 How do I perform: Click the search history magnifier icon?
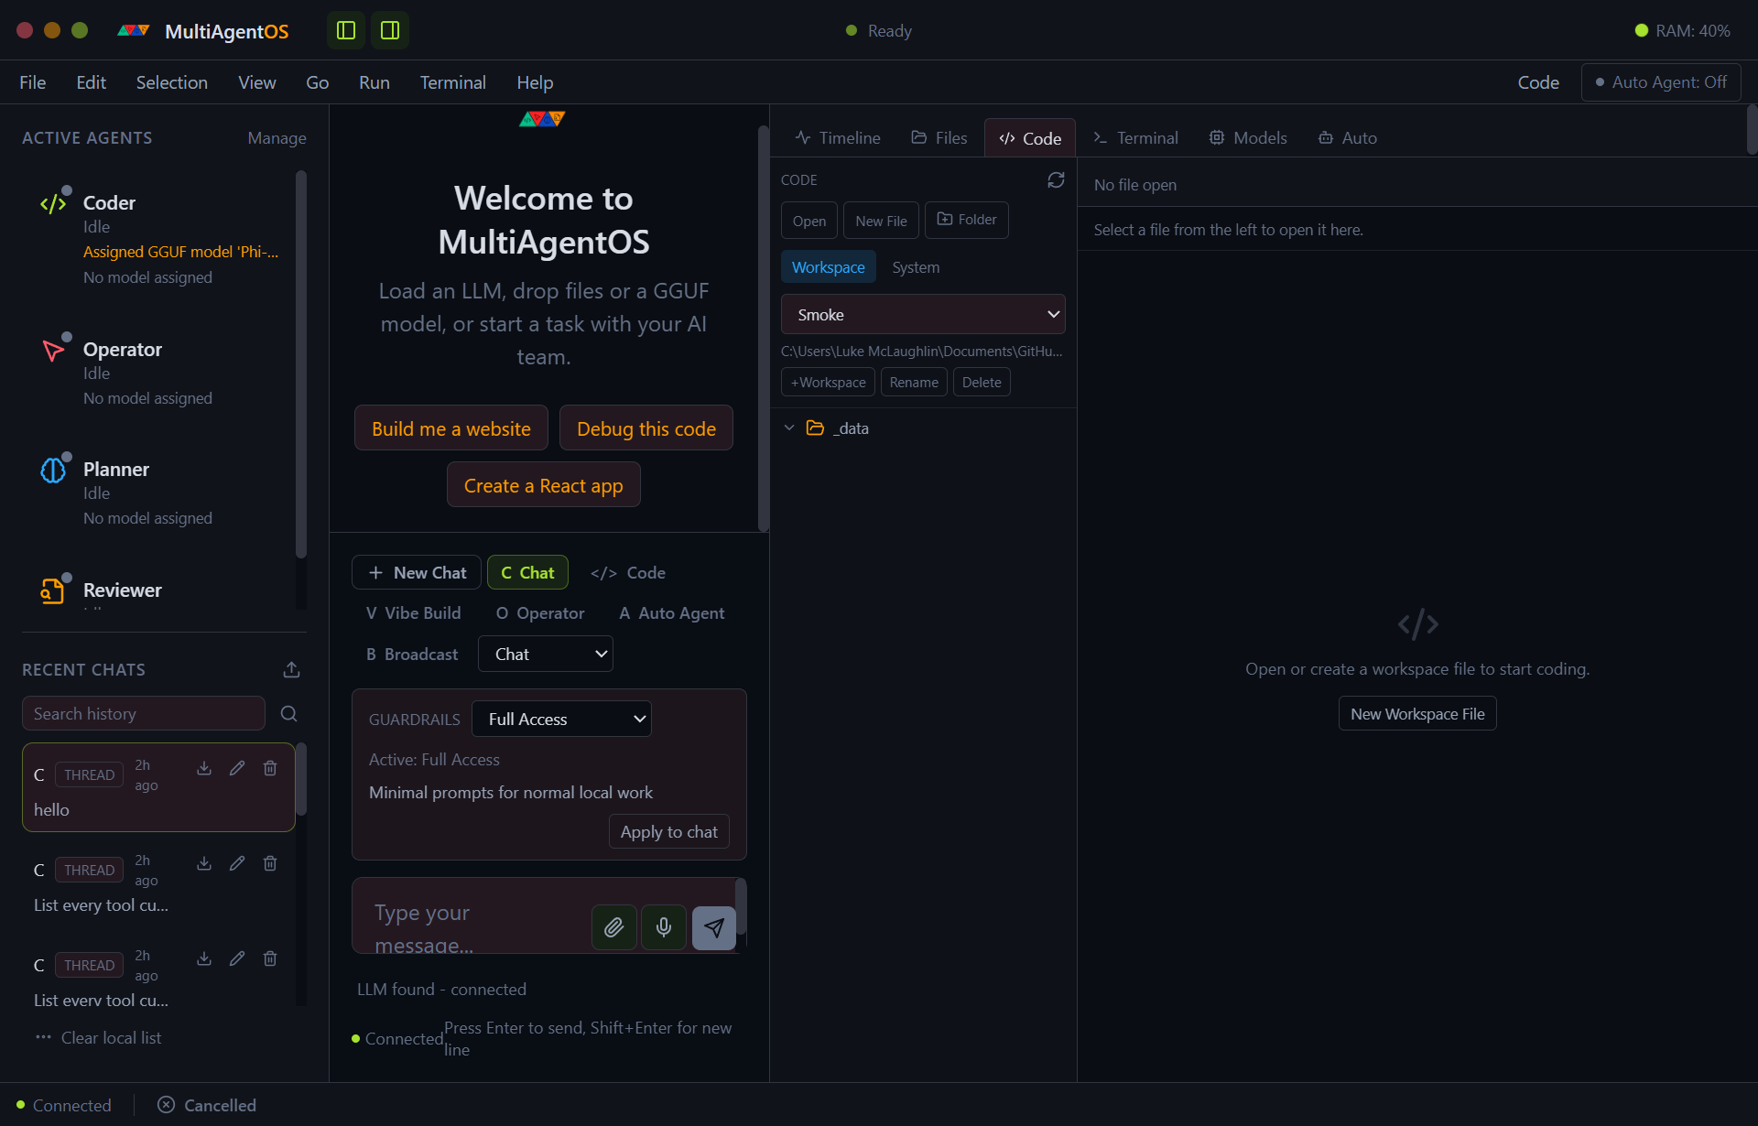click(288, 713)
